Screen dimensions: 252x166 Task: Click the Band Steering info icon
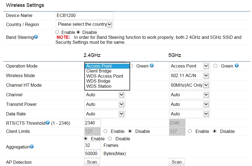[x=36, y=37]
